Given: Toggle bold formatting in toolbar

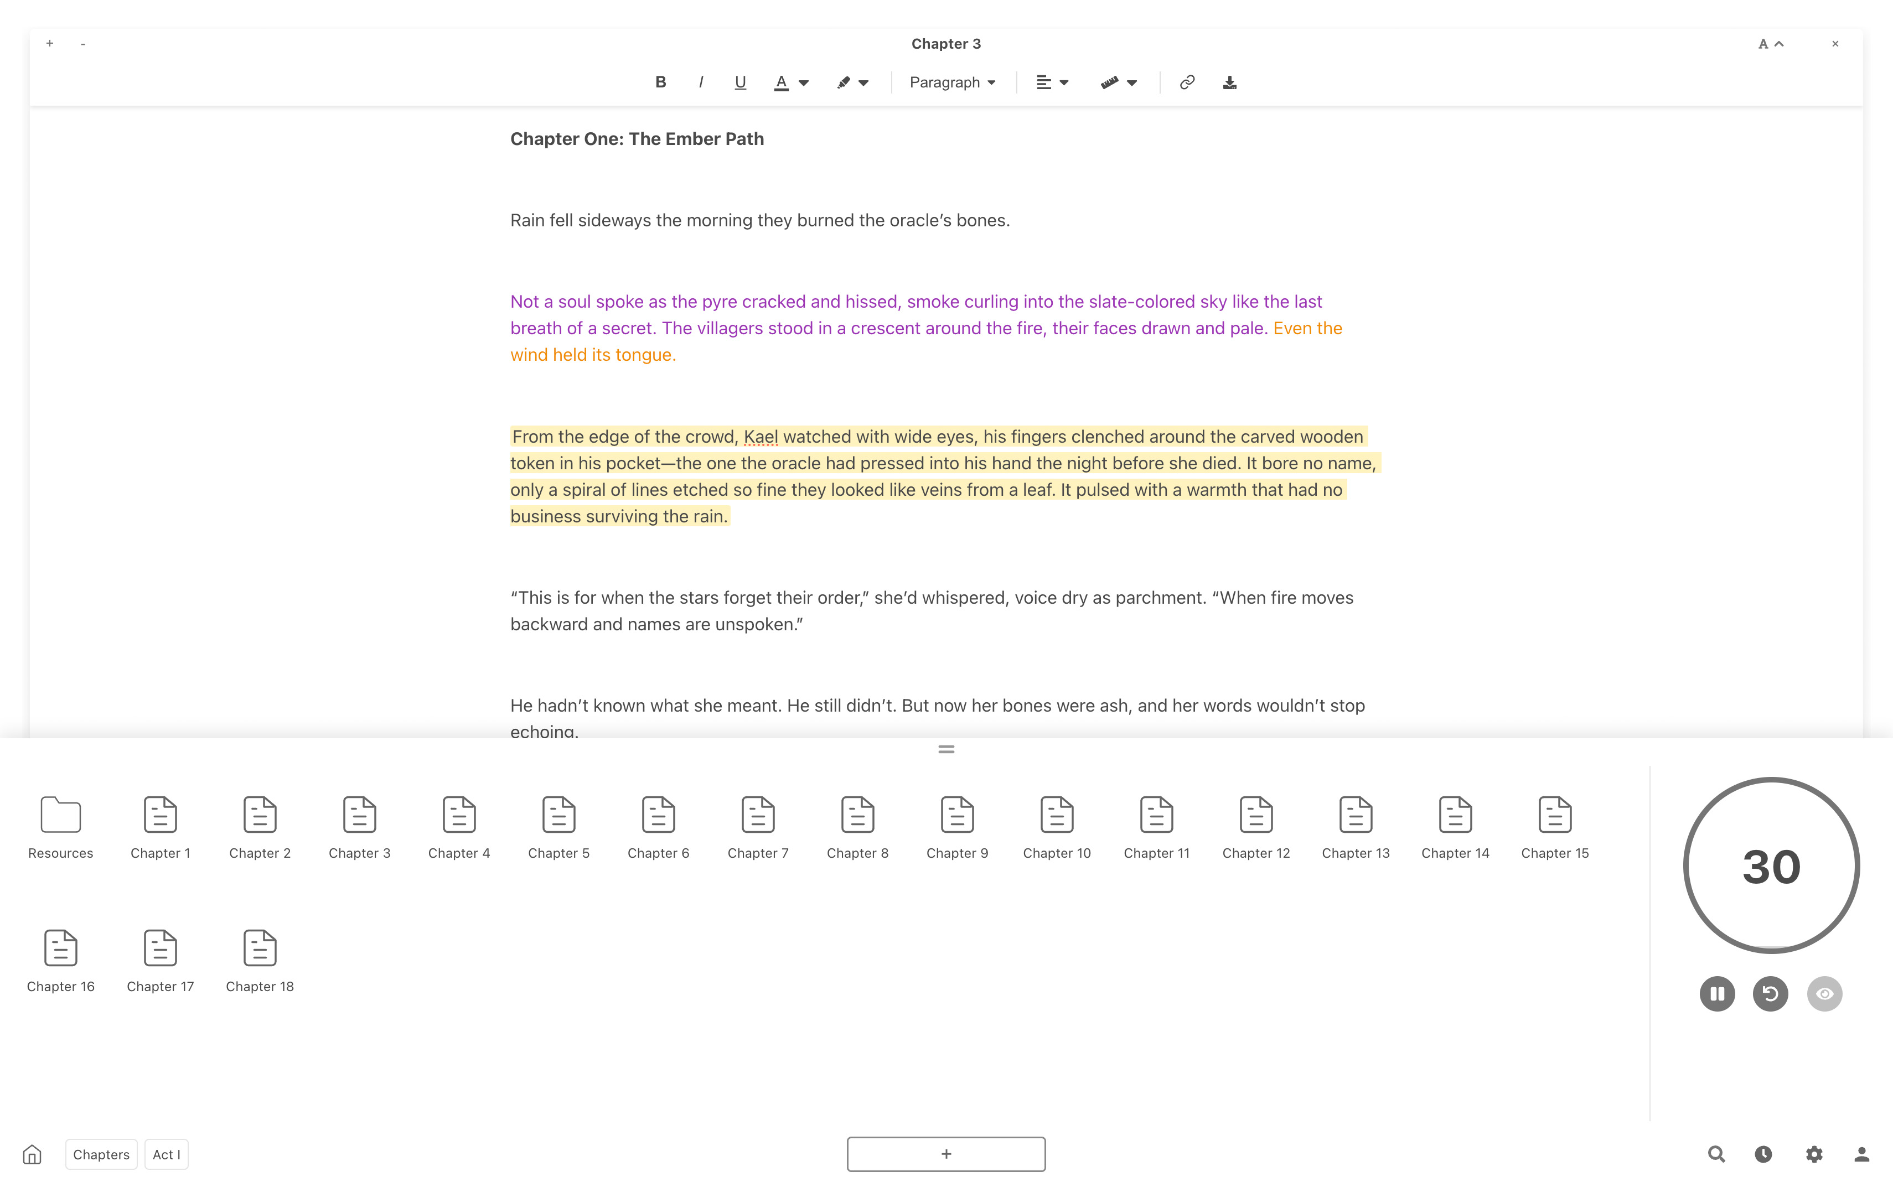Looking at the screenshot, I should click(660, 82).
